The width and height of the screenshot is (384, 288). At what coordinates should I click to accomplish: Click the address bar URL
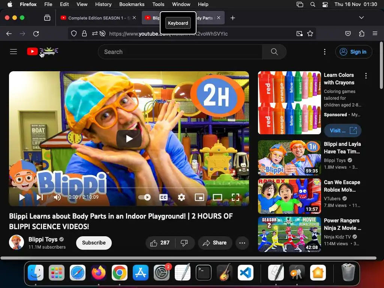click(x=168, y=33)
